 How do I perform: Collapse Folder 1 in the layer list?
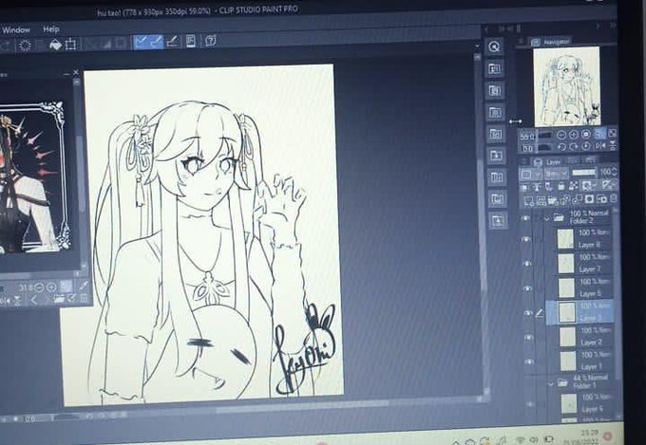[551, 383]
